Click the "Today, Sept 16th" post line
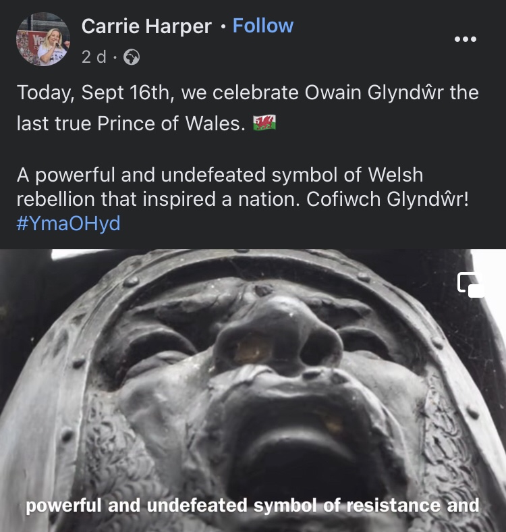 tap(248, 92)
